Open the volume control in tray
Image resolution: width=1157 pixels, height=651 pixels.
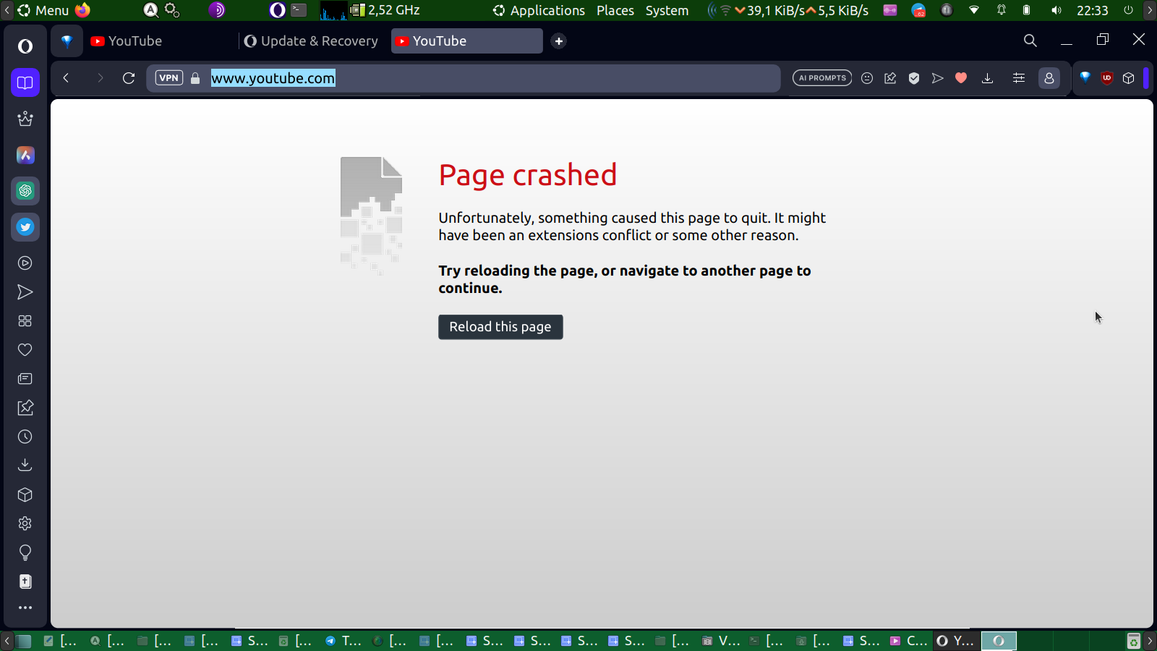click(x=1056, y=10)
